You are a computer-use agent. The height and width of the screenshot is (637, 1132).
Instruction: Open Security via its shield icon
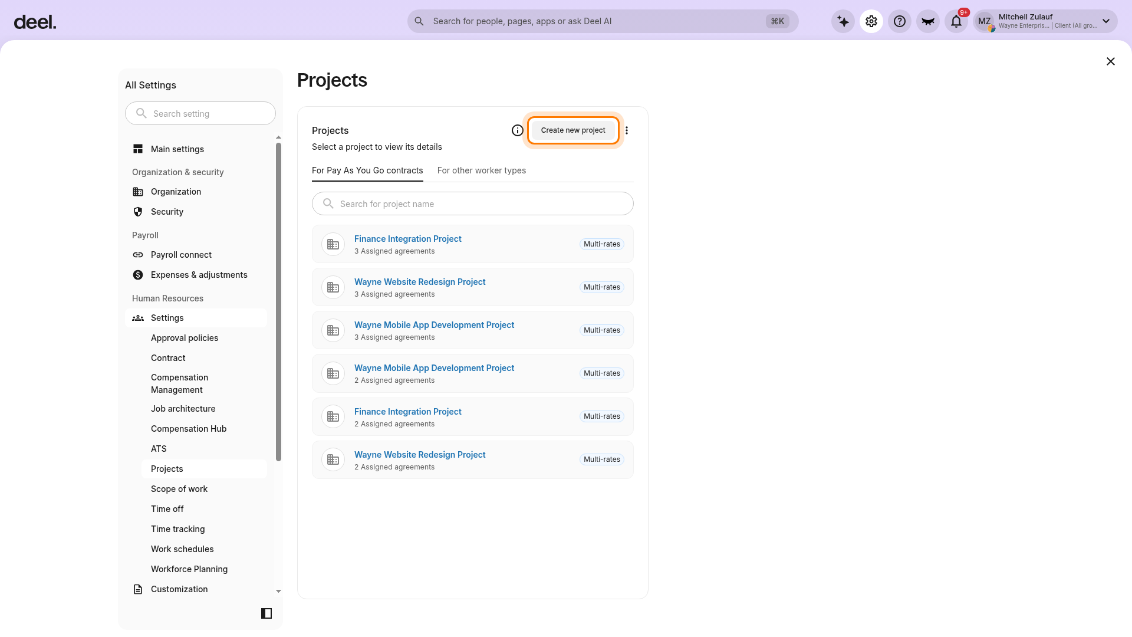click(x=138, y=212)
